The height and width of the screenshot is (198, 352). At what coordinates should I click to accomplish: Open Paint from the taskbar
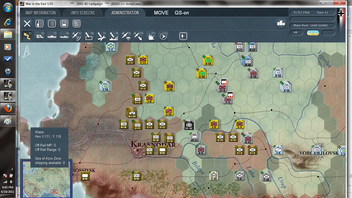[x=8, y=121]
